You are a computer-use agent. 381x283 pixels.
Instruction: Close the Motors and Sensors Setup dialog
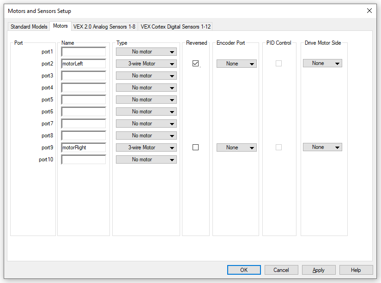click(x=369, y=11)
